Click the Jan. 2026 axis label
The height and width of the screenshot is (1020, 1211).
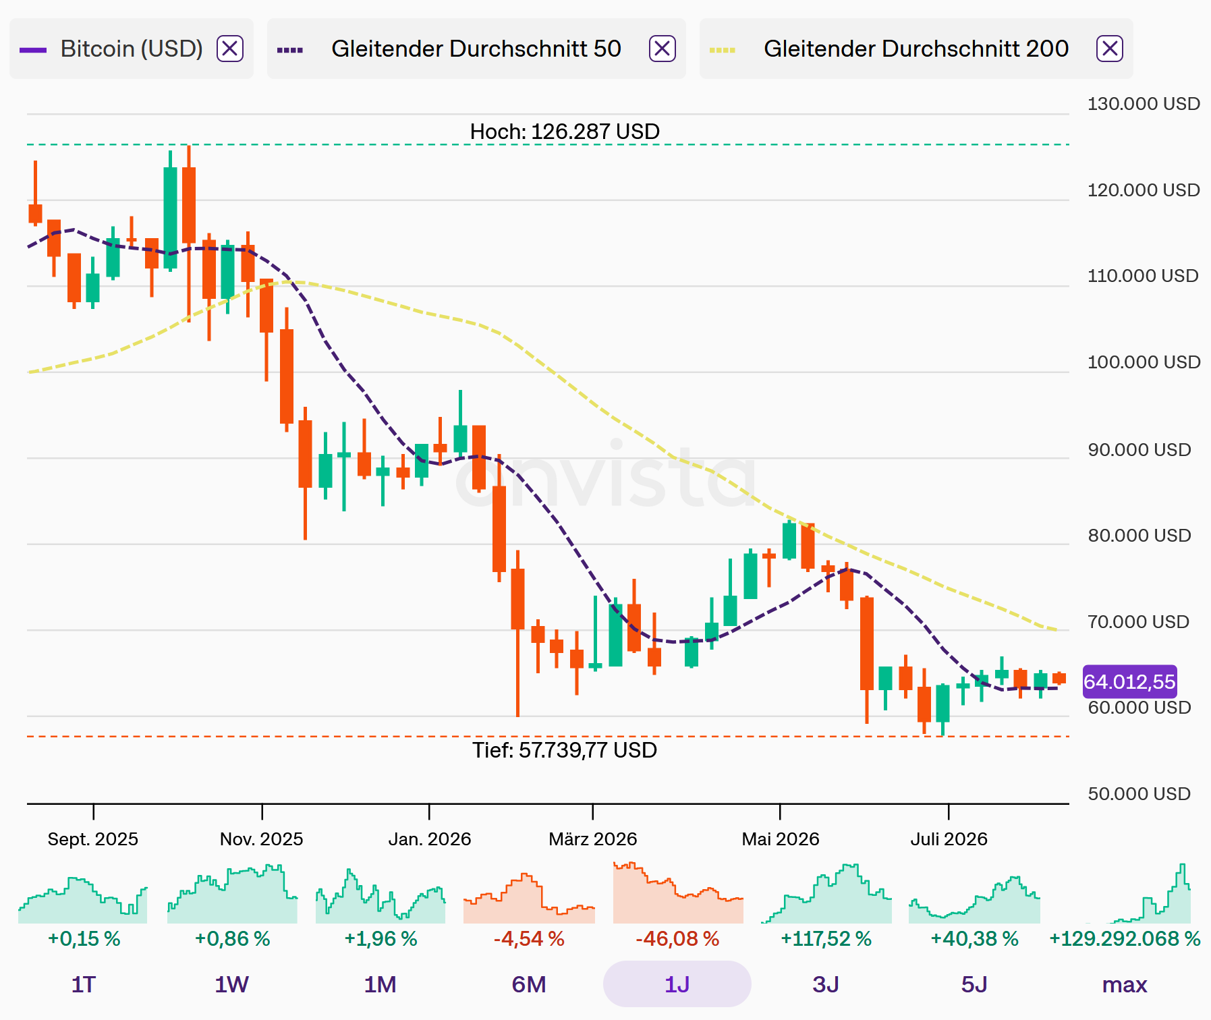tap(429, 839)
